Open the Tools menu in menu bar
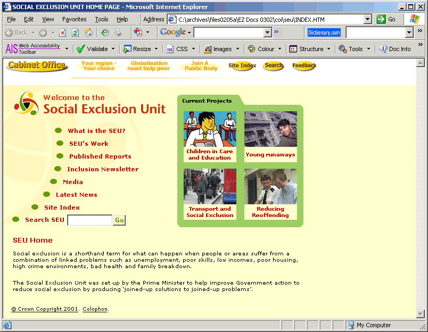Screen dimensions: 428x332 coord(102,19)
